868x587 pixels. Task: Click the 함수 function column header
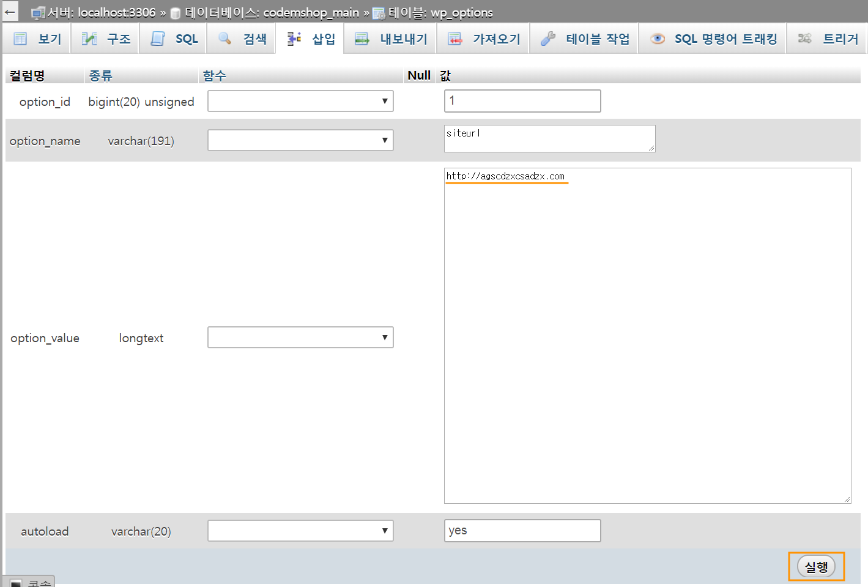tap(215, 75)
